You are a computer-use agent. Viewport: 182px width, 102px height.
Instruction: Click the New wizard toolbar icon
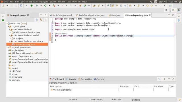3,6
